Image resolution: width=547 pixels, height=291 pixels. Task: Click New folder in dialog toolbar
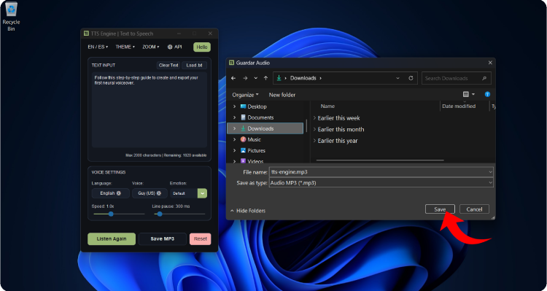(x=282, y=95)
